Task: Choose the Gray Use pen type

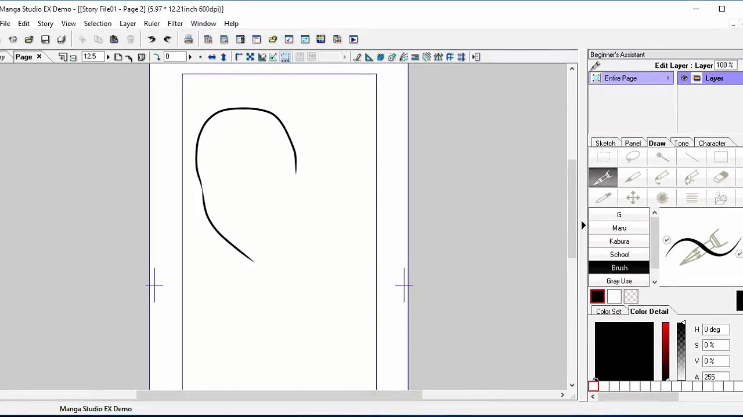Action: click(x=619, y=281)
